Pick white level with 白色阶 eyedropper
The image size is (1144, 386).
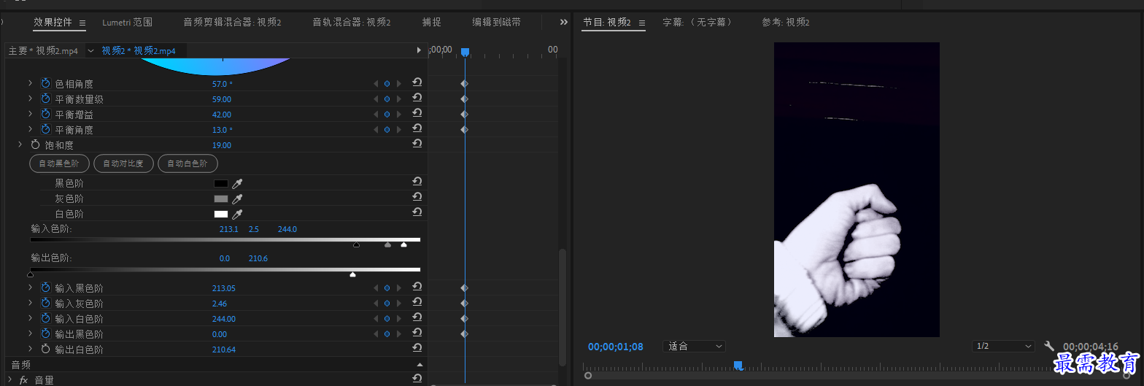click(237, 214)
